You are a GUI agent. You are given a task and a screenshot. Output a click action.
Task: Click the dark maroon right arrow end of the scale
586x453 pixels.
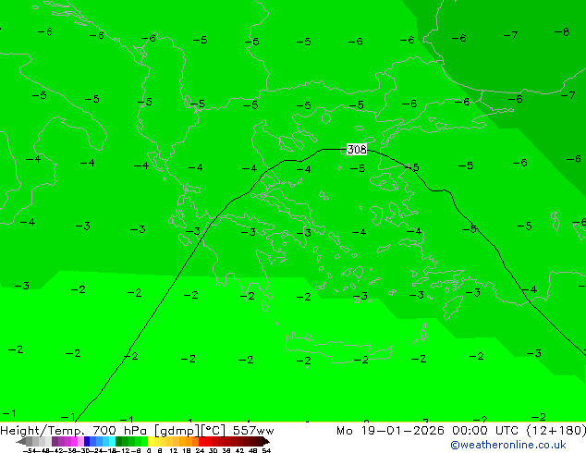[x=266, y=441]
